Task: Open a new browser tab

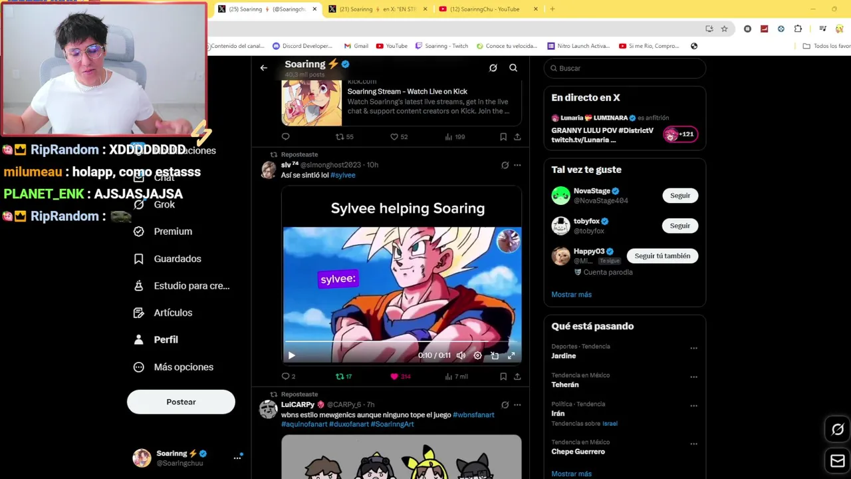Action: (x=552, y=9)
